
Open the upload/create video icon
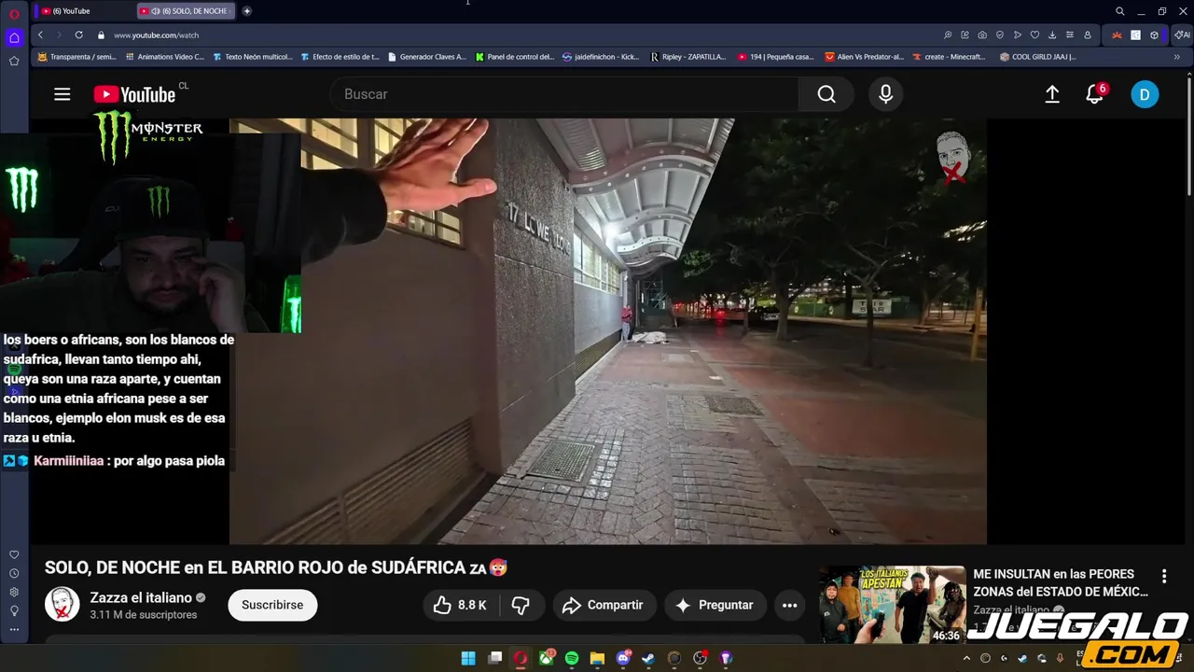pos(1052,94)
